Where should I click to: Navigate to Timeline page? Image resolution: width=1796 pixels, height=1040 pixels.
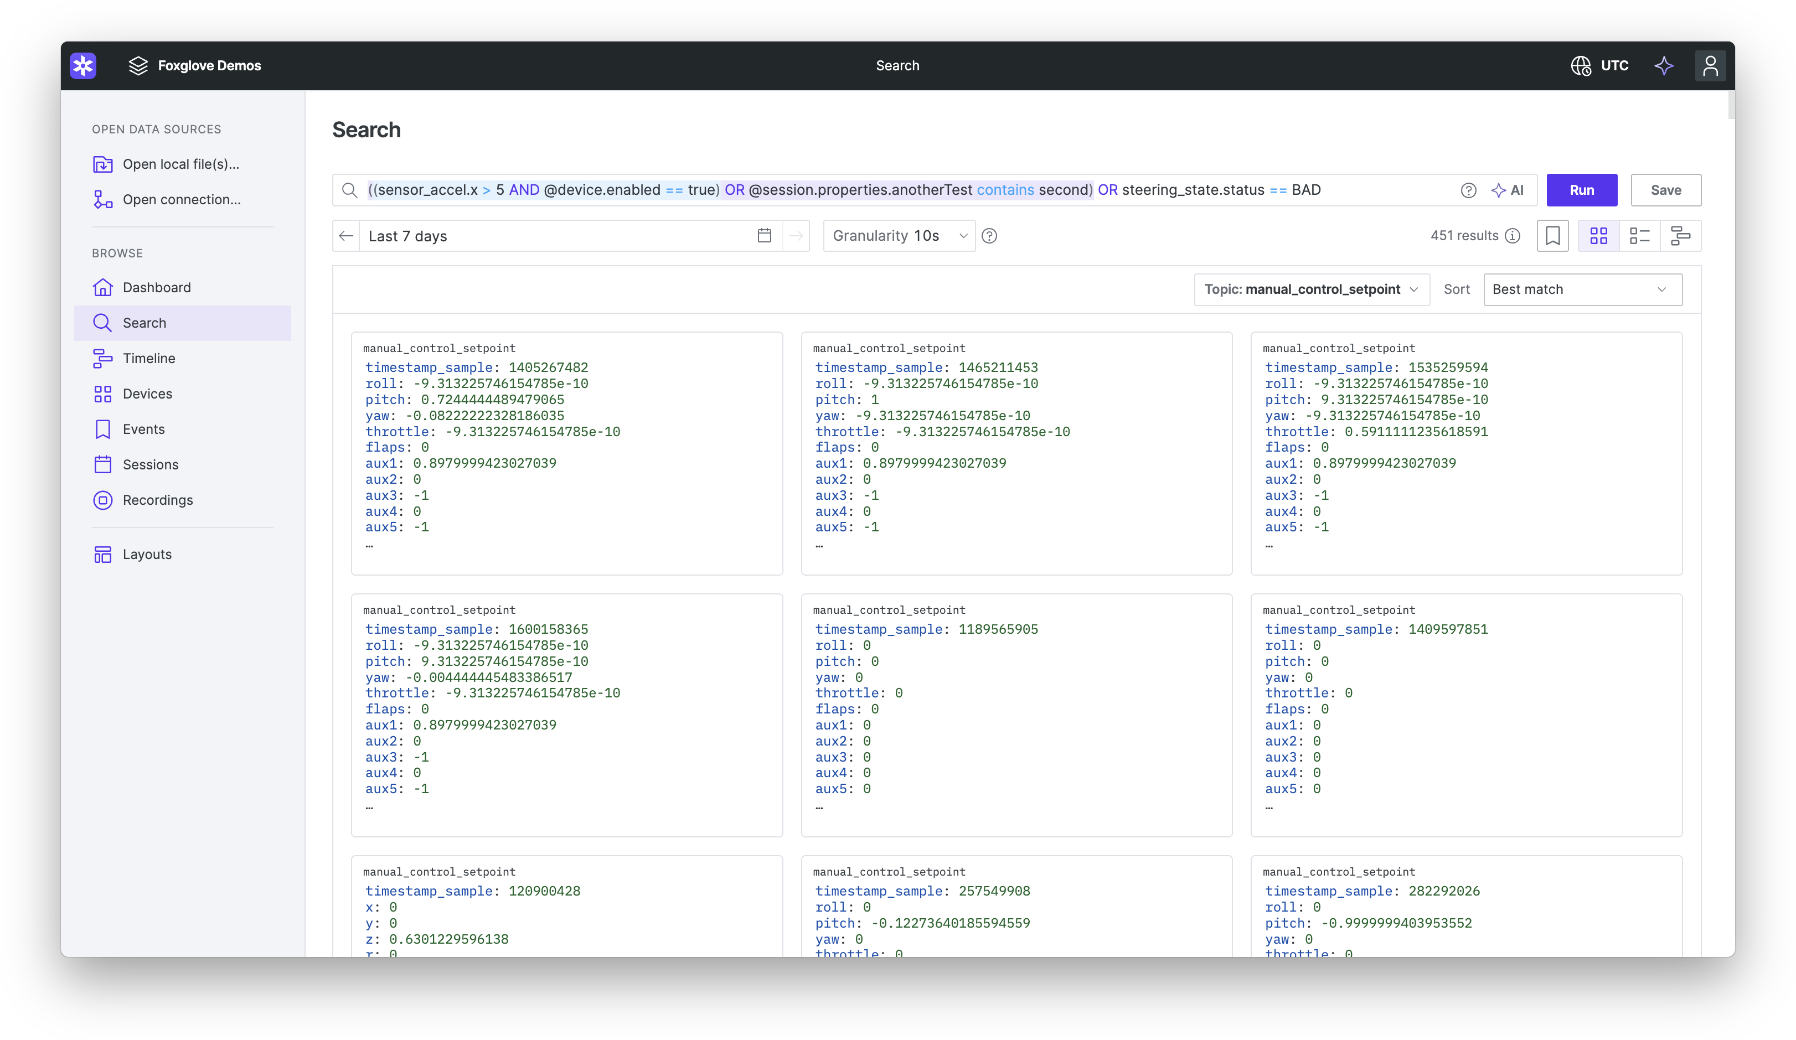183,358
